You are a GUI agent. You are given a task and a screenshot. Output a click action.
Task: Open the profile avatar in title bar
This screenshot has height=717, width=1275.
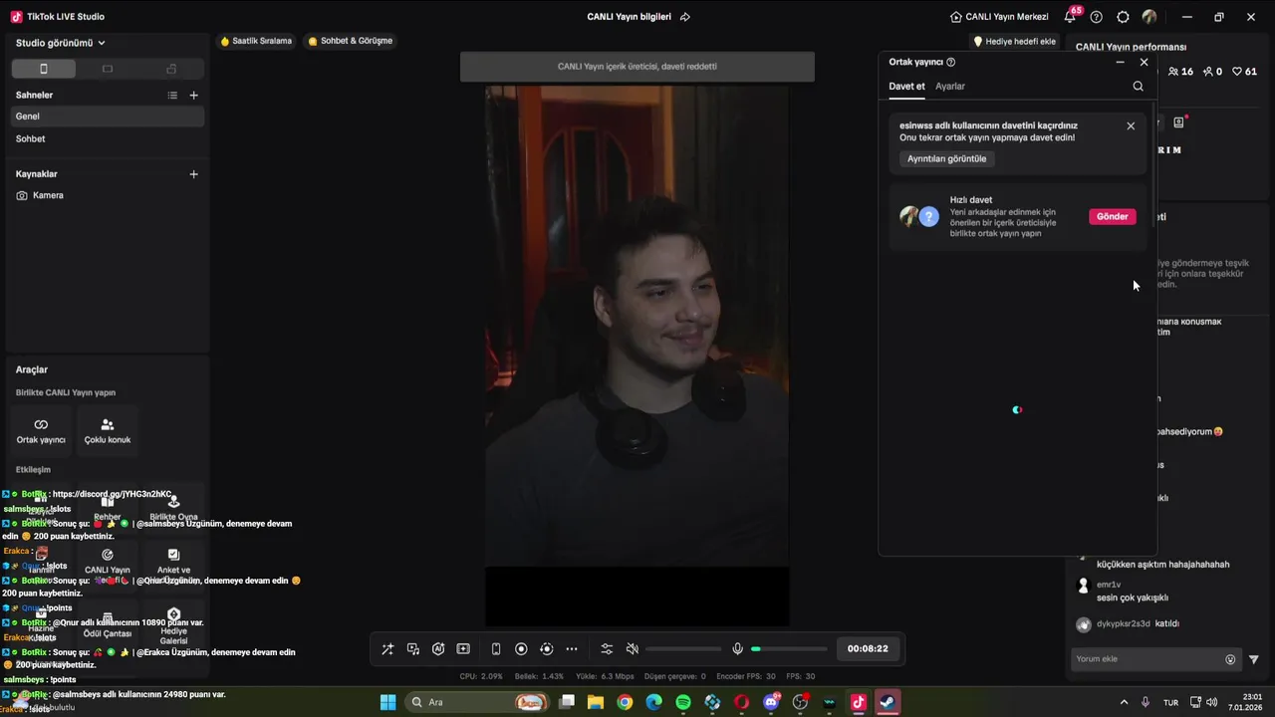[x=1149, y=17]
